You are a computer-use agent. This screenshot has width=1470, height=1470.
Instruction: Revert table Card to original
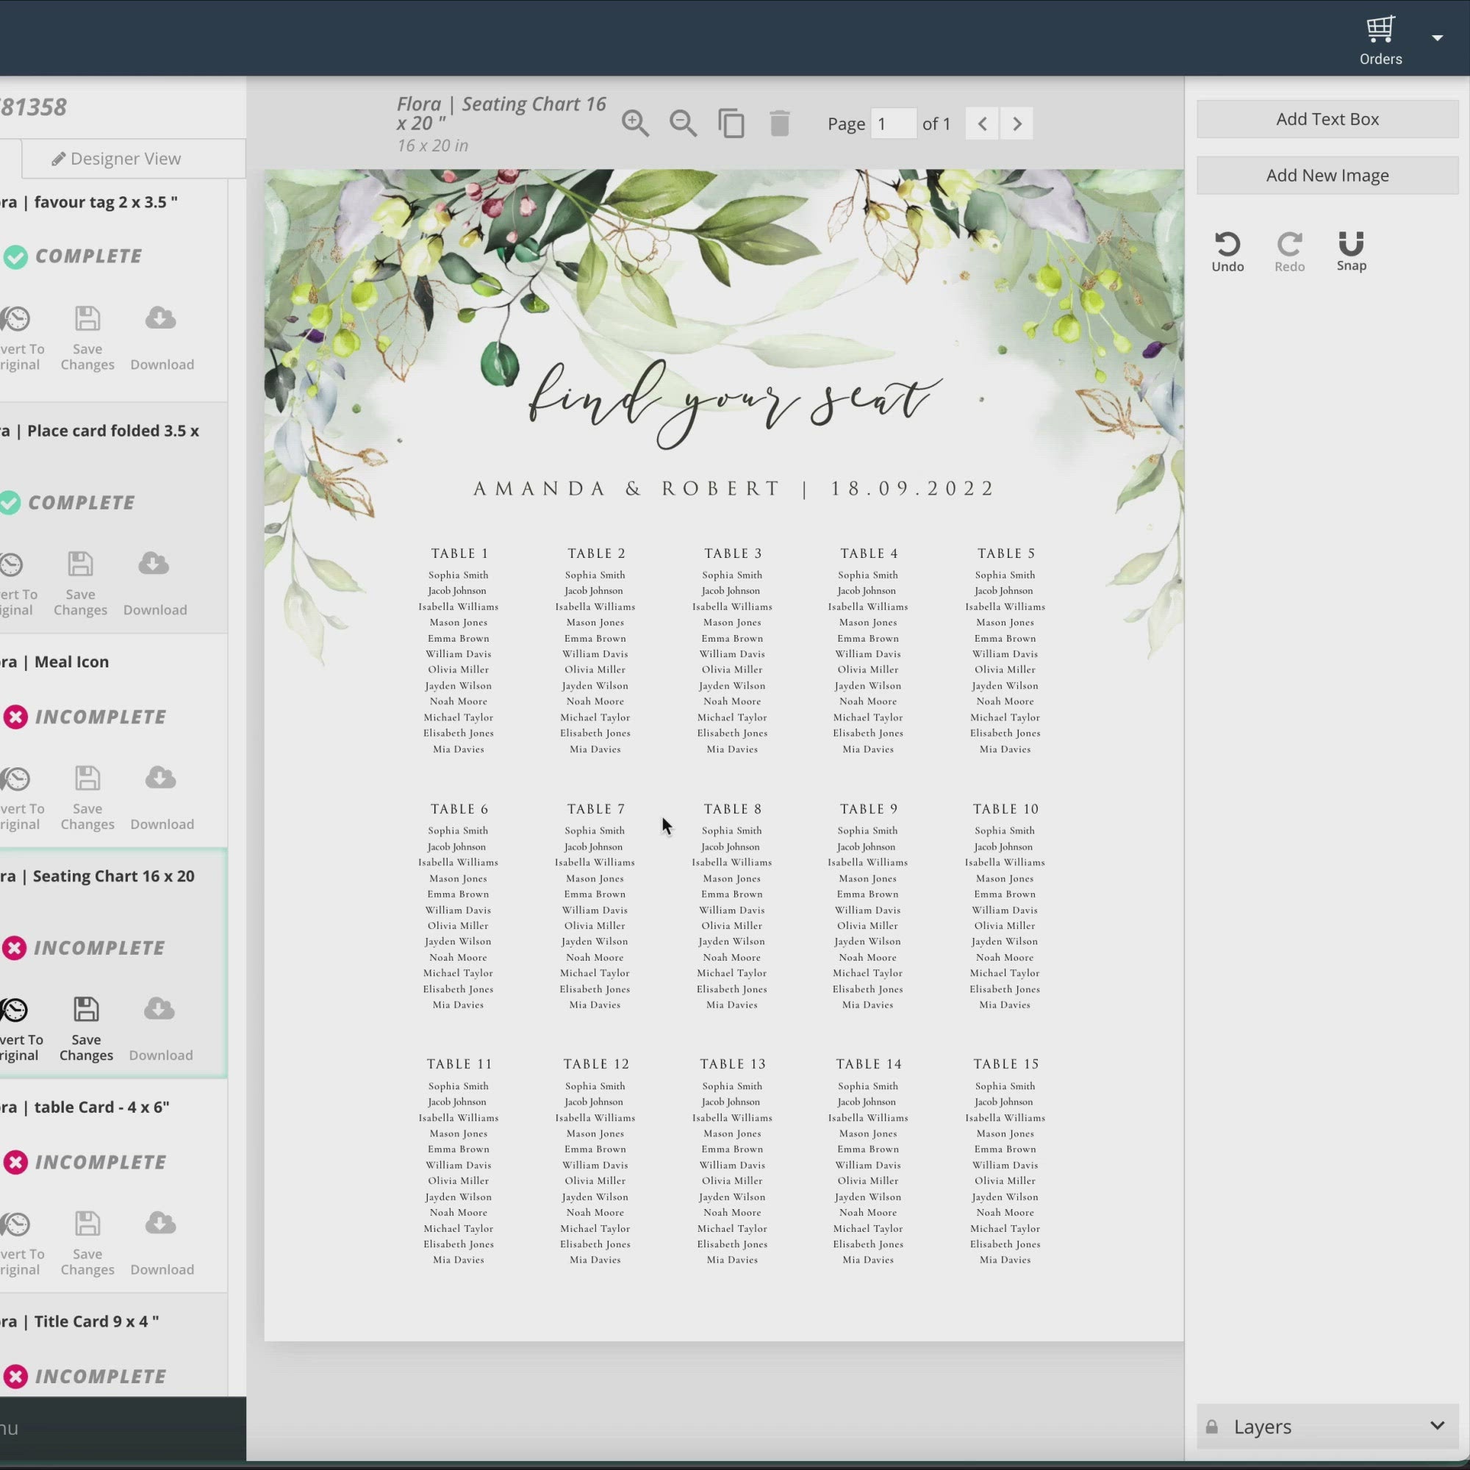(x=20, y=1244)
